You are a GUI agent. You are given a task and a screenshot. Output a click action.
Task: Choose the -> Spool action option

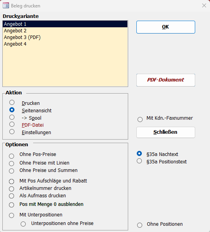(12, 117)
